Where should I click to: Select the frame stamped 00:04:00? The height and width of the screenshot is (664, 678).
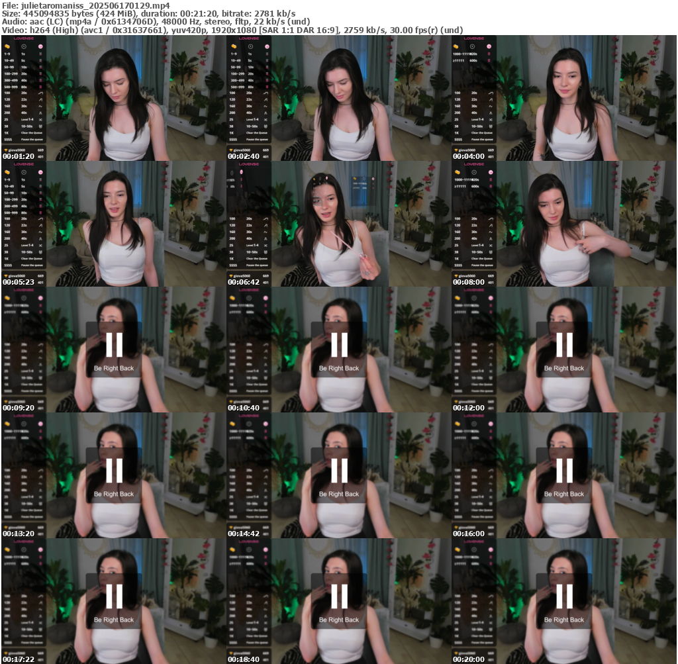click(x=564, y=98)
